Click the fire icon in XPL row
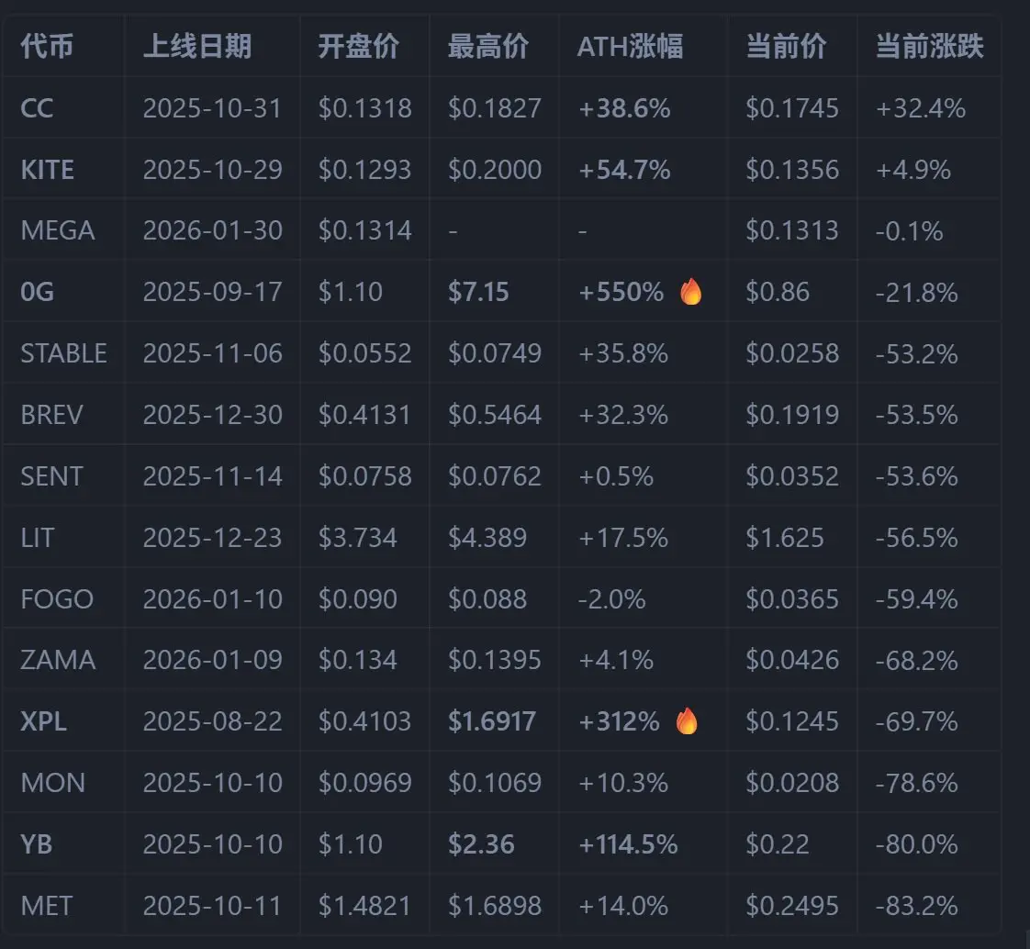This screenshot has height=949, width=1030. click(687, 720)
